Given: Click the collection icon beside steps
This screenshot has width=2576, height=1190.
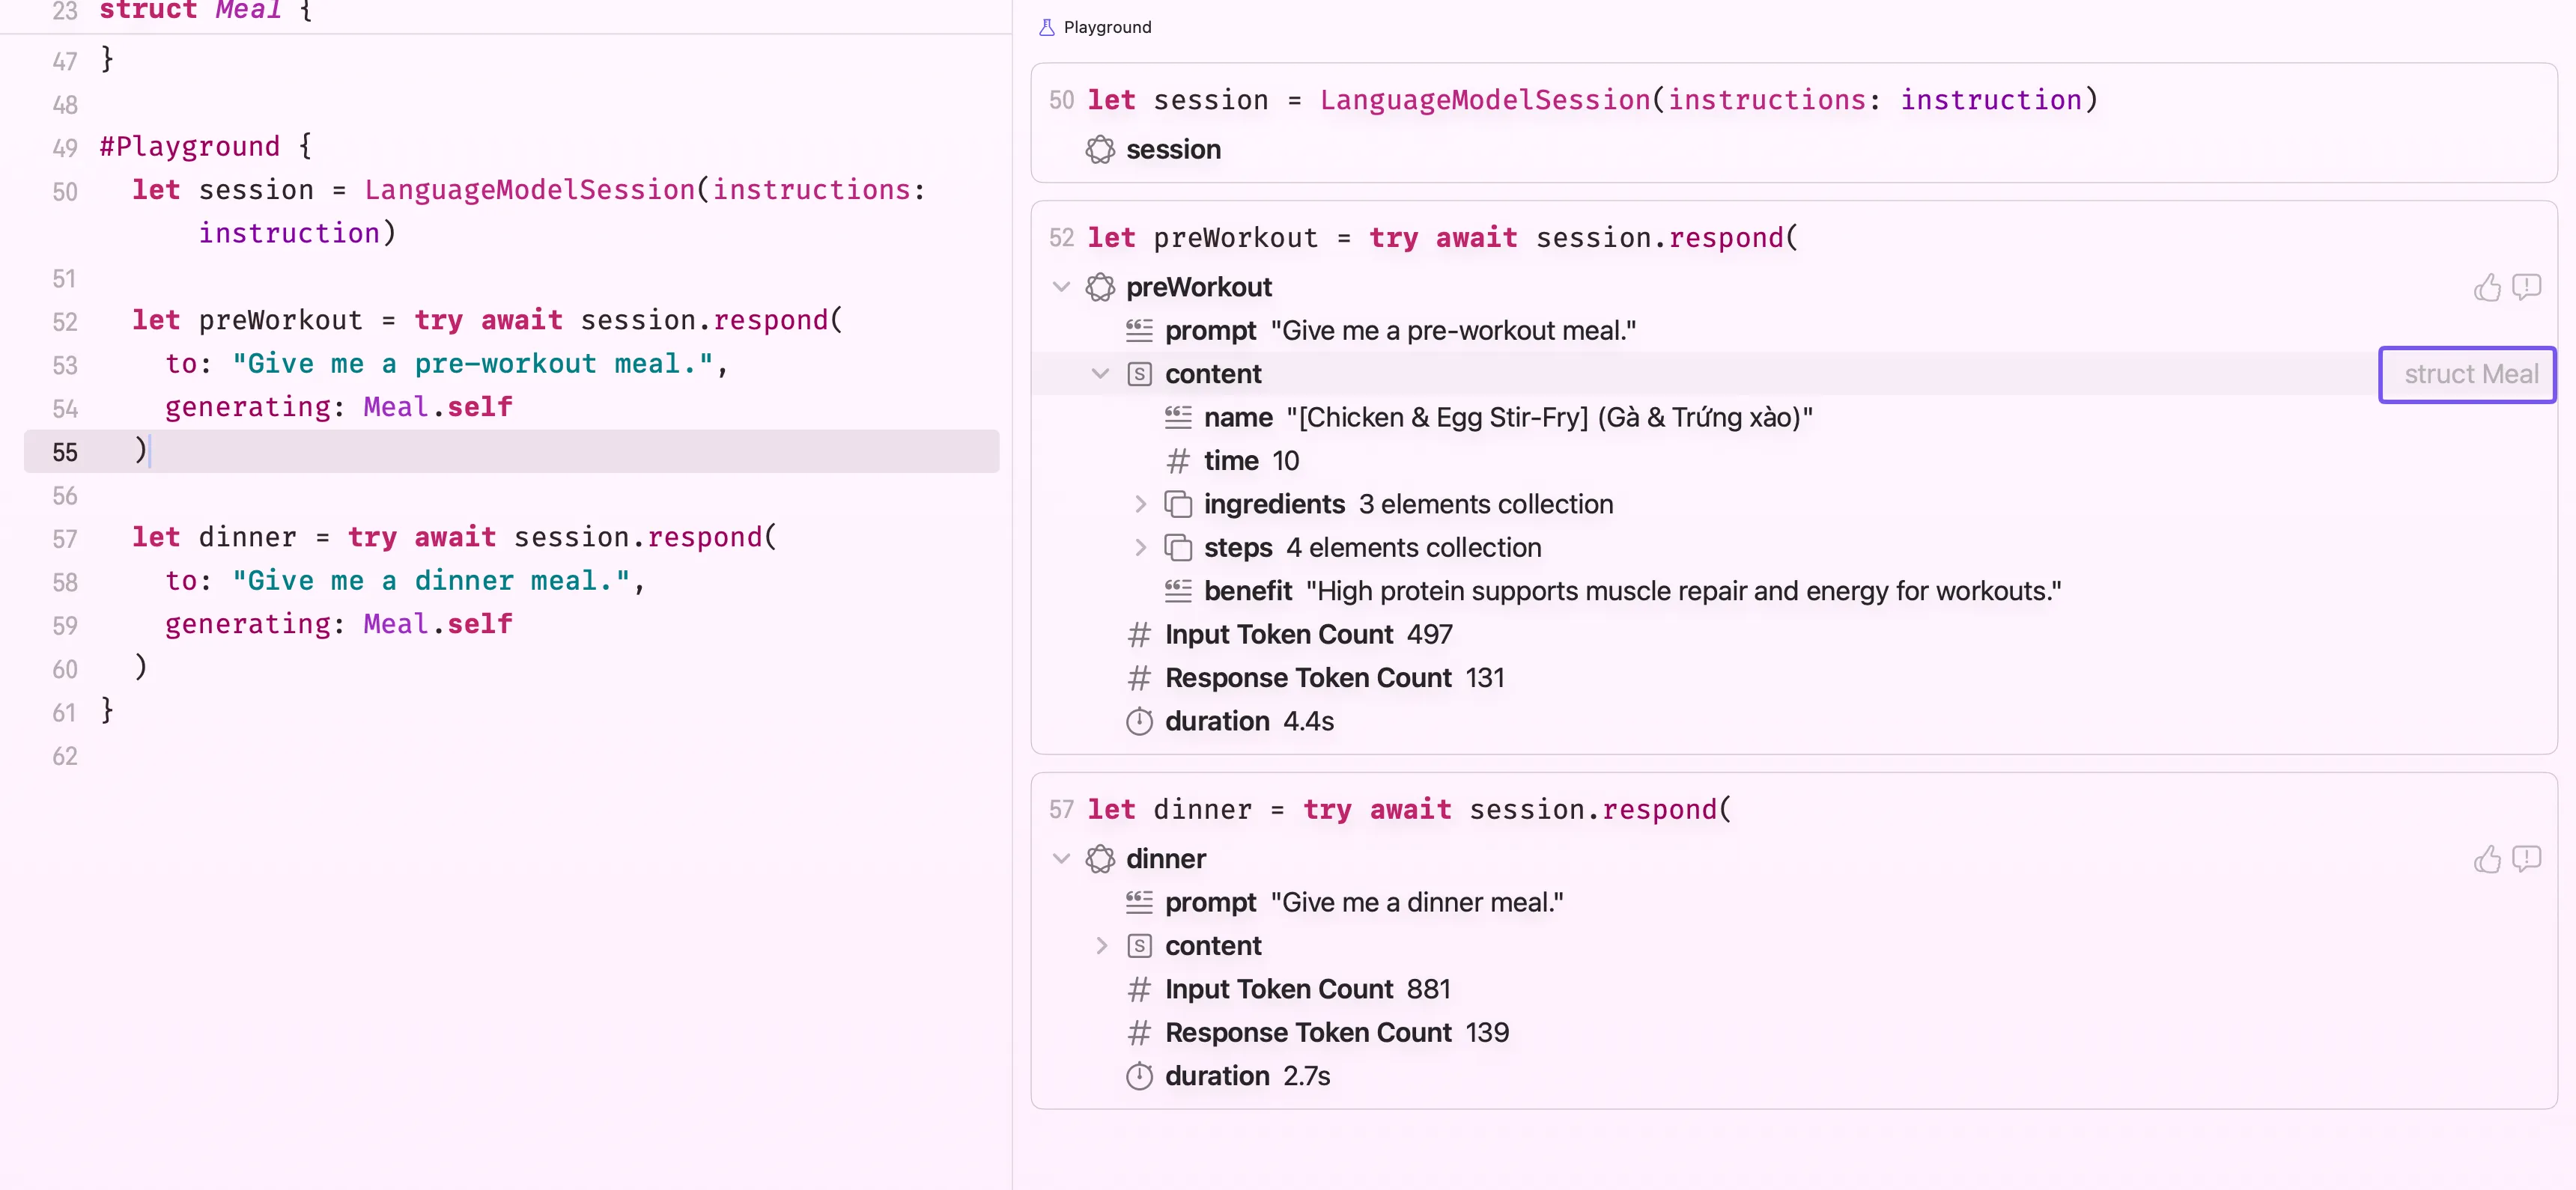Looking at the screenshot, I should tap(1178, 548).
